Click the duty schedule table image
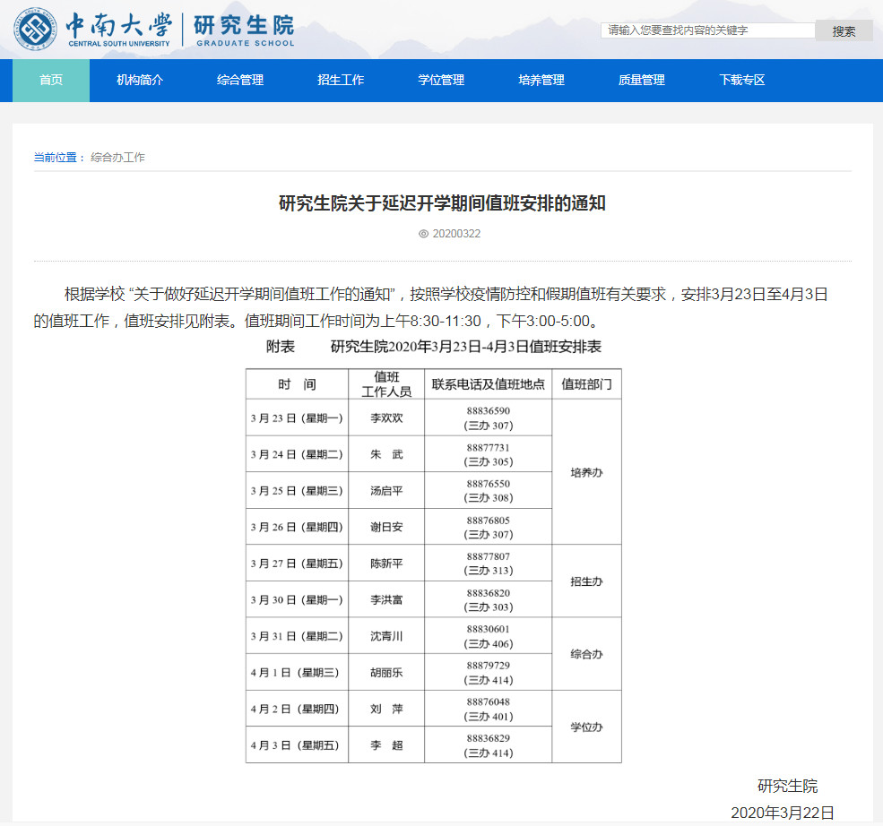 [x=433, y=565]
